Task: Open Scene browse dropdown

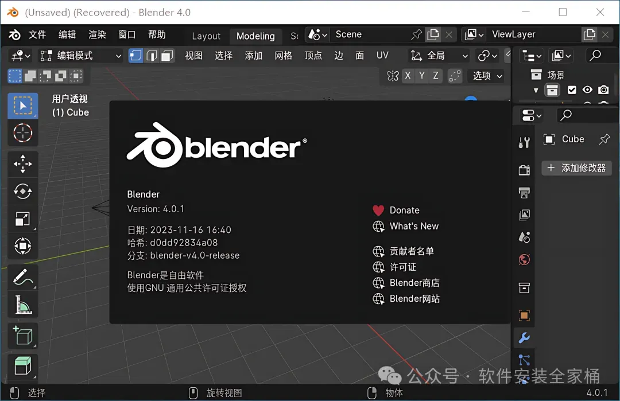Action: click(x=318, y=35)
